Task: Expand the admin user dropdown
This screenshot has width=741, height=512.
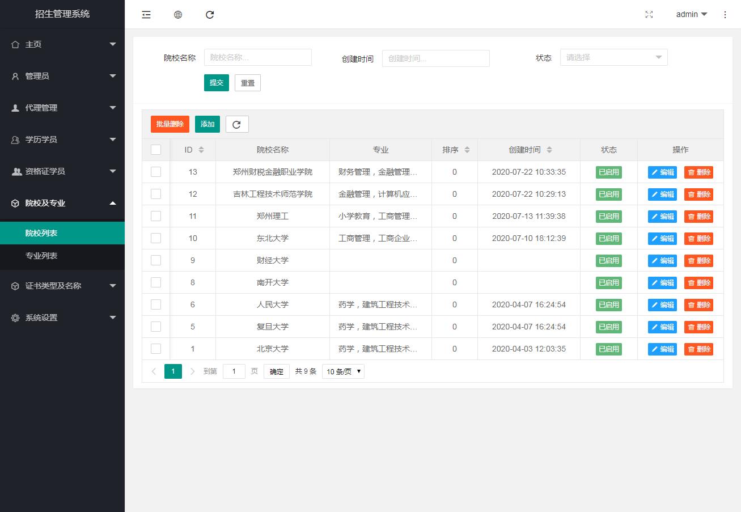Action: point(692,15)
